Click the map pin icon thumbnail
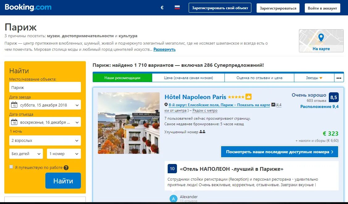 pyautogui.click(x=321, y=38)
